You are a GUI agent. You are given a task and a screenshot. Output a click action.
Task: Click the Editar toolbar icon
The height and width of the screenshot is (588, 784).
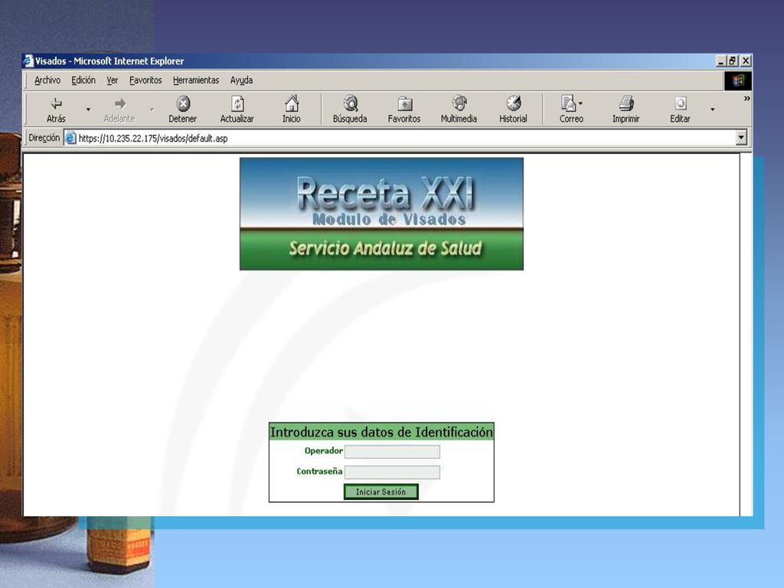coord(681,103)
